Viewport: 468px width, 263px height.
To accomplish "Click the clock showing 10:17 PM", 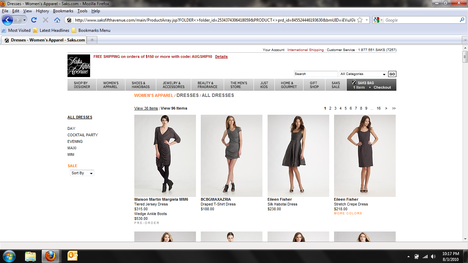I will pos(450,254).
